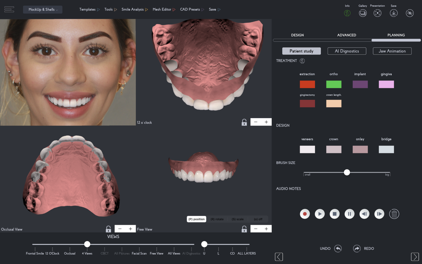Start recording an audio note
This screenshot has height=264, width=422.
coord(305,214)
